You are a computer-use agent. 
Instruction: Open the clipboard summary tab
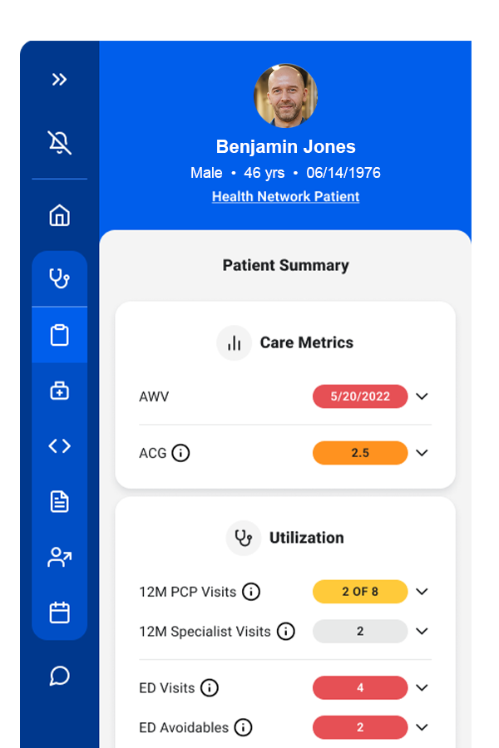pyautogui.click(x=59, y=335)
